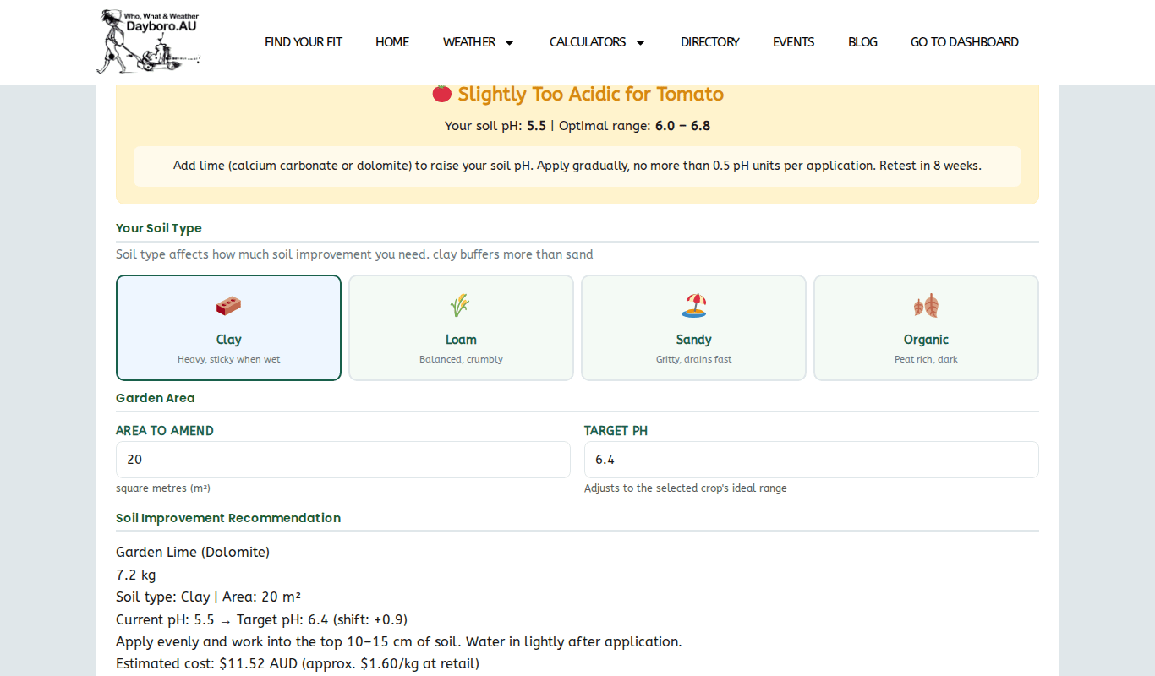This screenshot has width=1155, height=676.
Task: Click the wheat Loam icon
Action: [x=461, y=306]
